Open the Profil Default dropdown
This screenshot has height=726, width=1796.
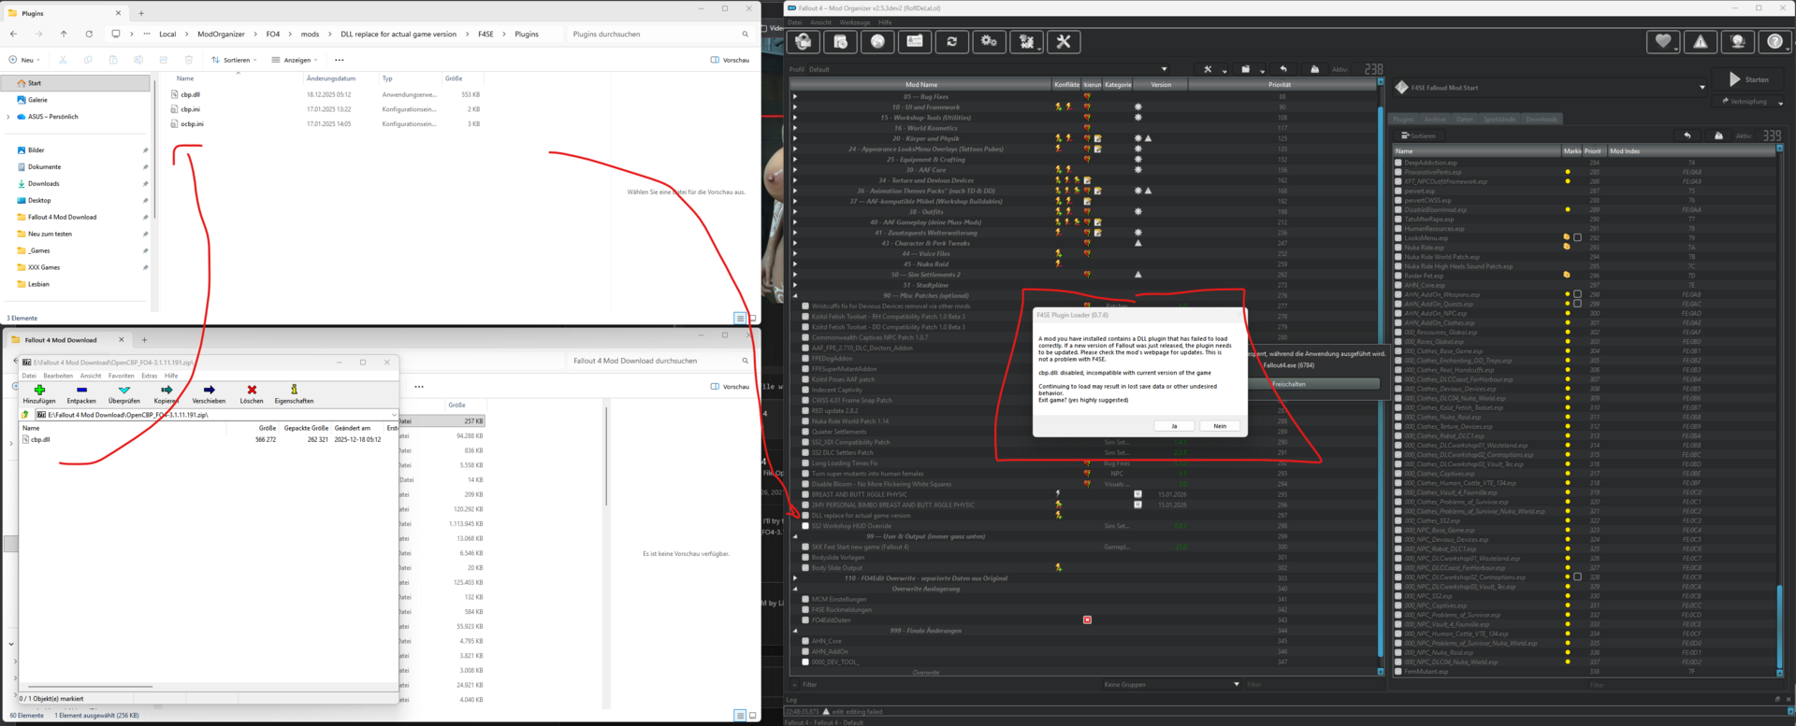click(x=987, y=69)
